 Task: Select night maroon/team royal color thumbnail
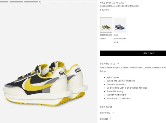point(120,25)
